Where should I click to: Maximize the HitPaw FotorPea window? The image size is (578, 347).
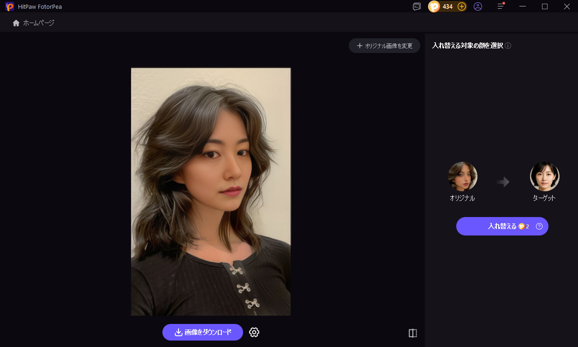pyautogui.click(x=545, y=6)
